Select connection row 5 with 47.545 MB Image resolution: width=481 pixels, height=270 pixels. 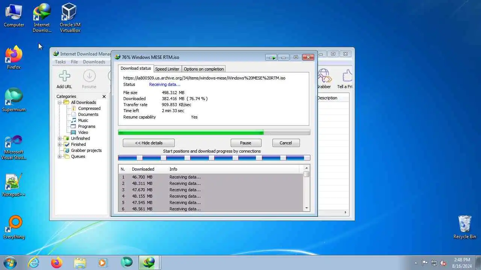[x=210, y=202]
